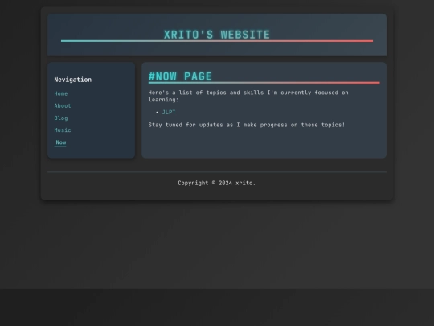The height and width of the screenshot is (326, 434).
Task: Click the XRITO'S WEBSITE header title
Action: 217,35
